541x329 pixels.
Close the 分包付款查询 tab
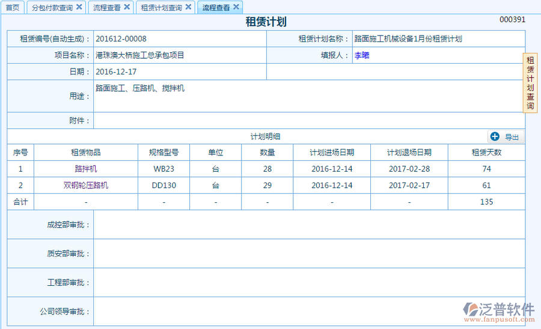[x=79, y=7]
